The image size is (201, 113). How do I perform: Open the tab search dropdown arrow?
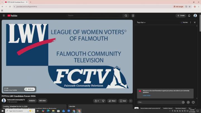coord(2,2)
